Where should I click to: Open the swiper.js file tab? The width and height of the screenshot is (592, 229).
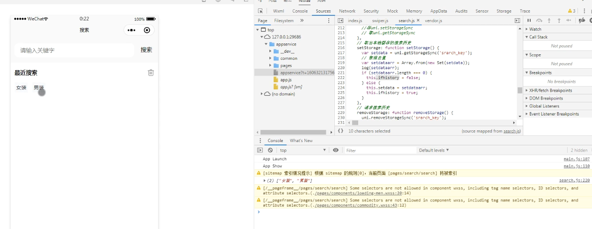(x=380, y=21)
